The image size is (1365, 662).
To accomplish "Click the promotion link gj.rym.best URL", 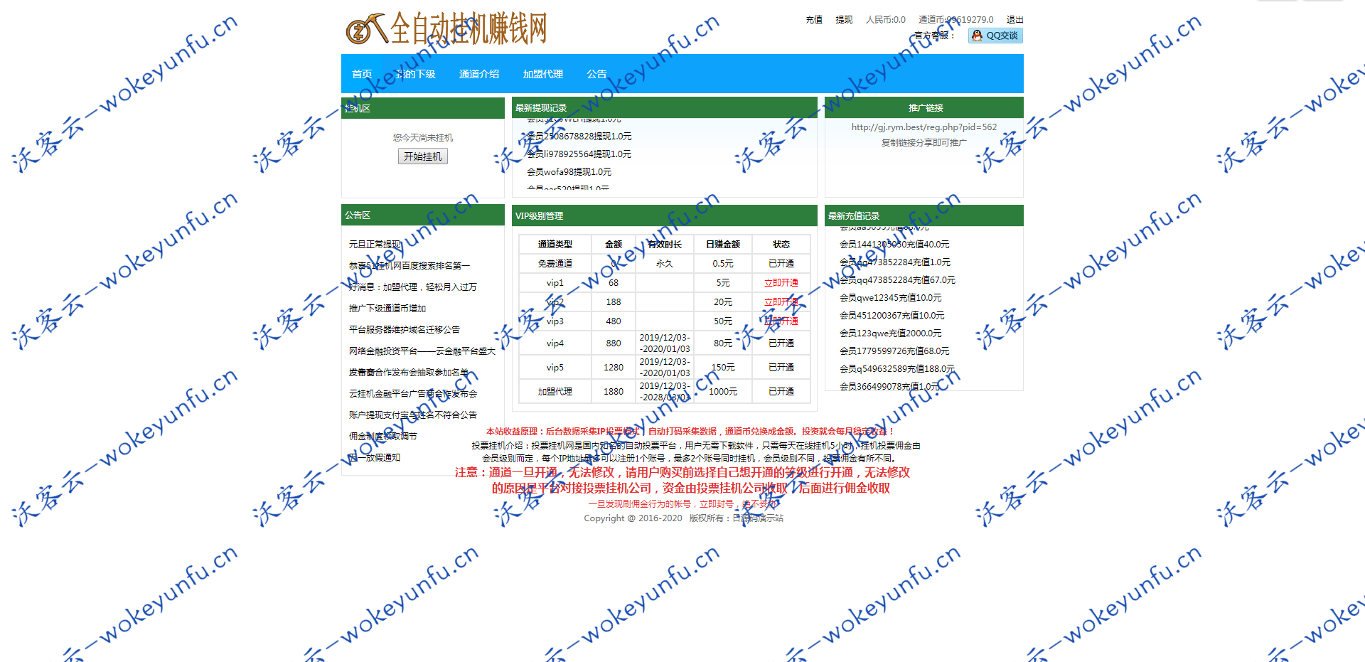I will pyautogui.click(x=924, y=127).
